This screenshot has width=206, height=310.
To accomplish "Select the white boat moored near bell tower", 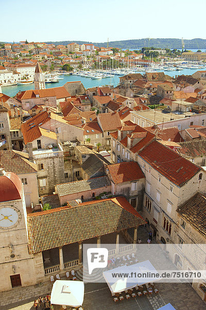I will [x=25, y=83].
